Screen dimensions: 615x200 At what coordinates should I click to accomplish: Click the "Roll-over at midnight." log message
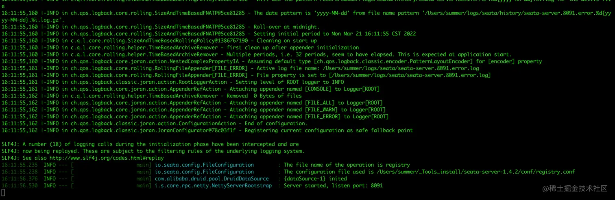[x=286, y=27]
